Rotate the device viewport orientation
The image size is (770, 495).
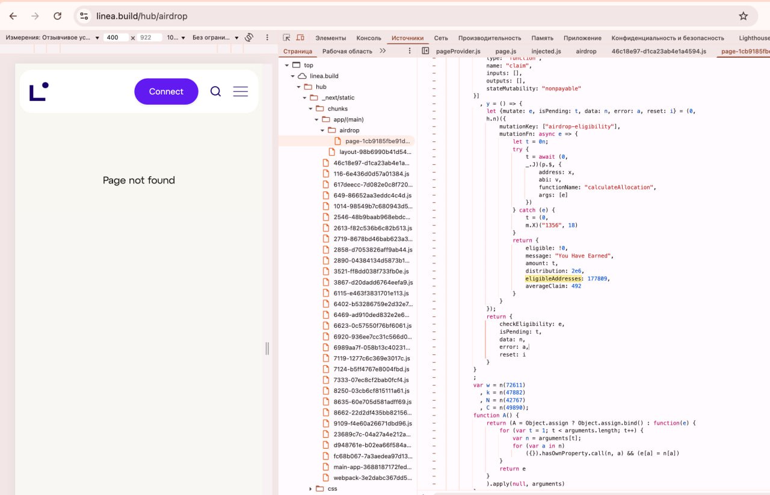point(249,37)
